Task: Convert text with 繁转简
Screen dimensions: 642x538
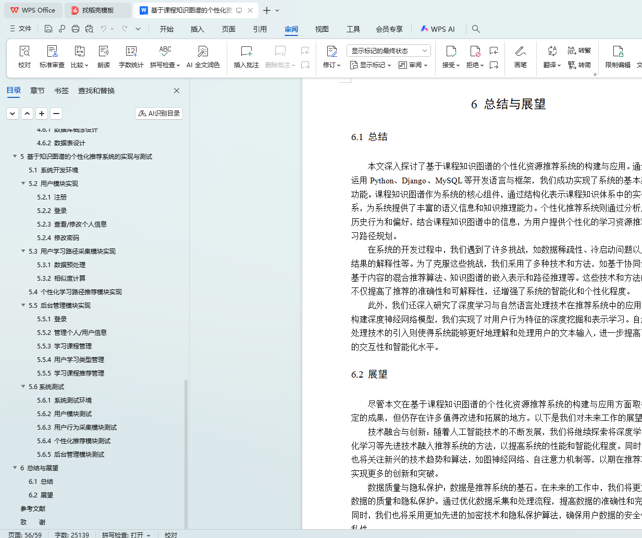Action: 579,65
